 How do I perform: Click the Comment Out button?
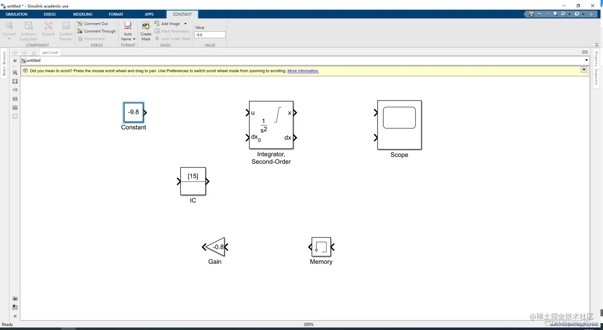click(93, 24)
